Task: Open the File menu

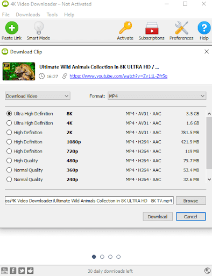Action: 6,15
